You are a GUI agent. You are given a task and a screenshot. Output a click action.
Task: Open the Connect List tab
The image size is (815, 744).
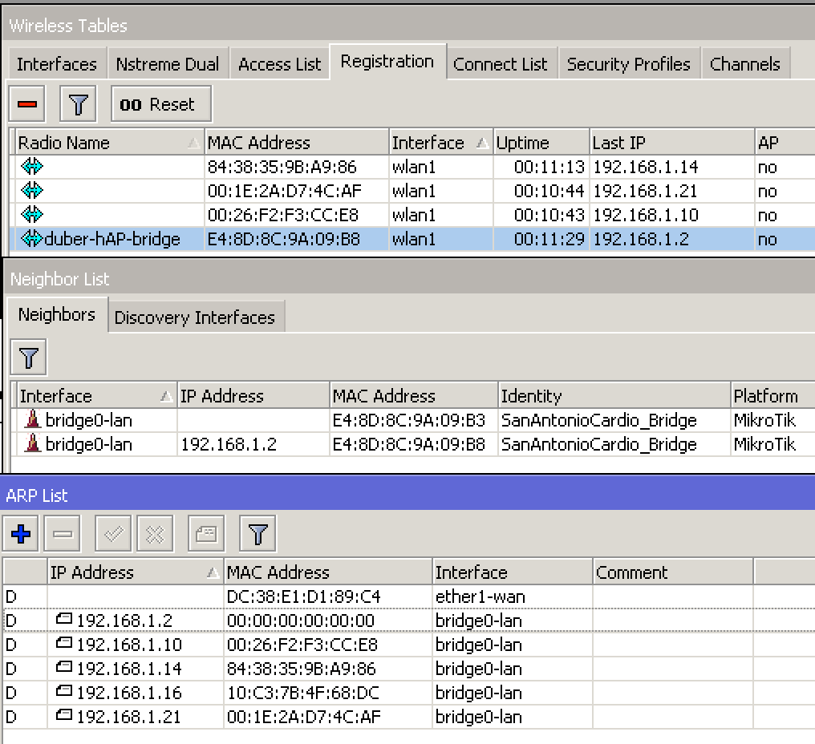pyautogui.click(x=501, y=64)
